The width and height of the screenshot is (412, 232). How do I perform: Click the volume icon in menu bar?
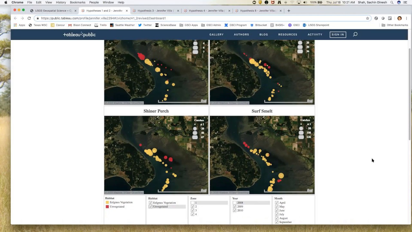[305, 2]
